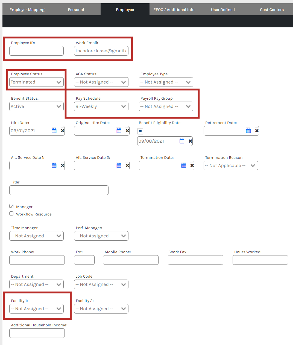Click the Hours Worked input field

pos(260,260)
